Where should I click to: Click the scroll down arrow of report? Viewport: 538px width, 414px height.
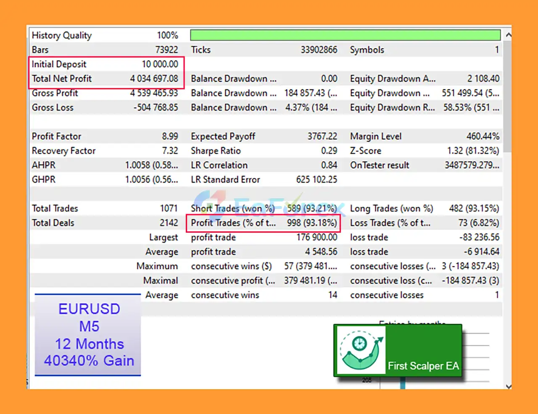click(508, 386)
